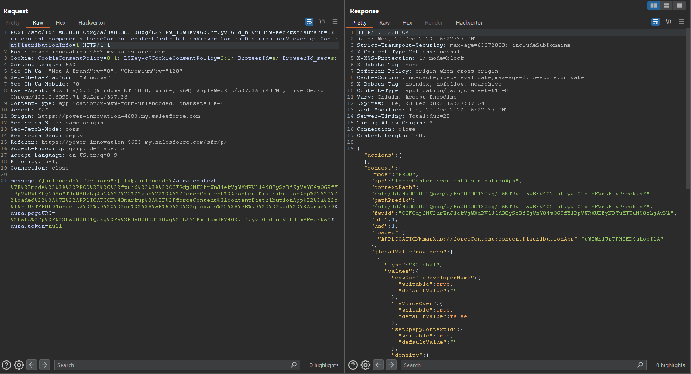The image size is (691, 374).
Task: Click 'Accept-Encoding: gzip, deflate, br' line
Action: (x=69, y=148)
